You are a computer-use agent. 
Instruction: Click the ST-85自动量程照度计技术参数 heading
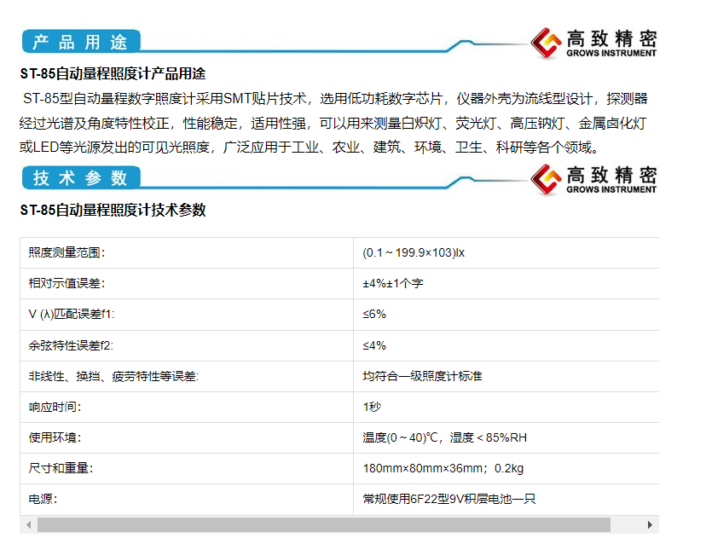tap(113, 210)
